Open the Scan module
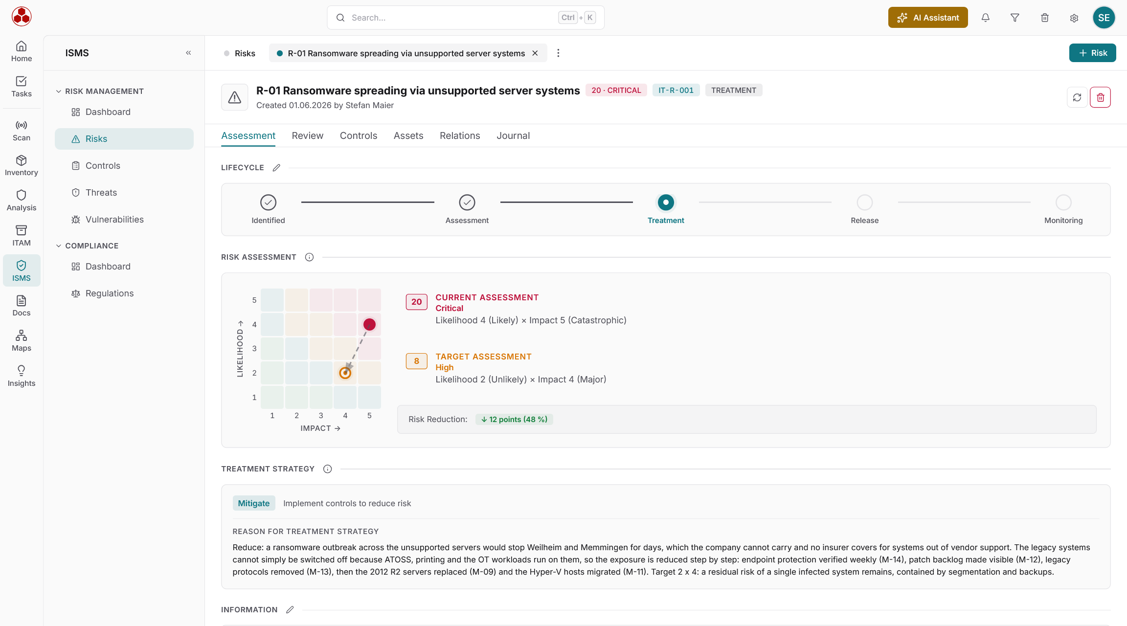This screenshot has width=1127, height=626. (x=22, y=131)
